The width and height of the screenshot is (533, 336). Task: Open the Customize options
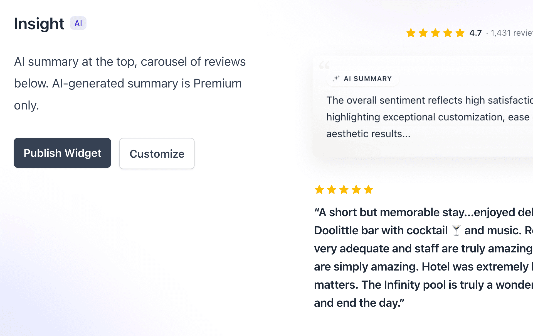pos(157,154)
